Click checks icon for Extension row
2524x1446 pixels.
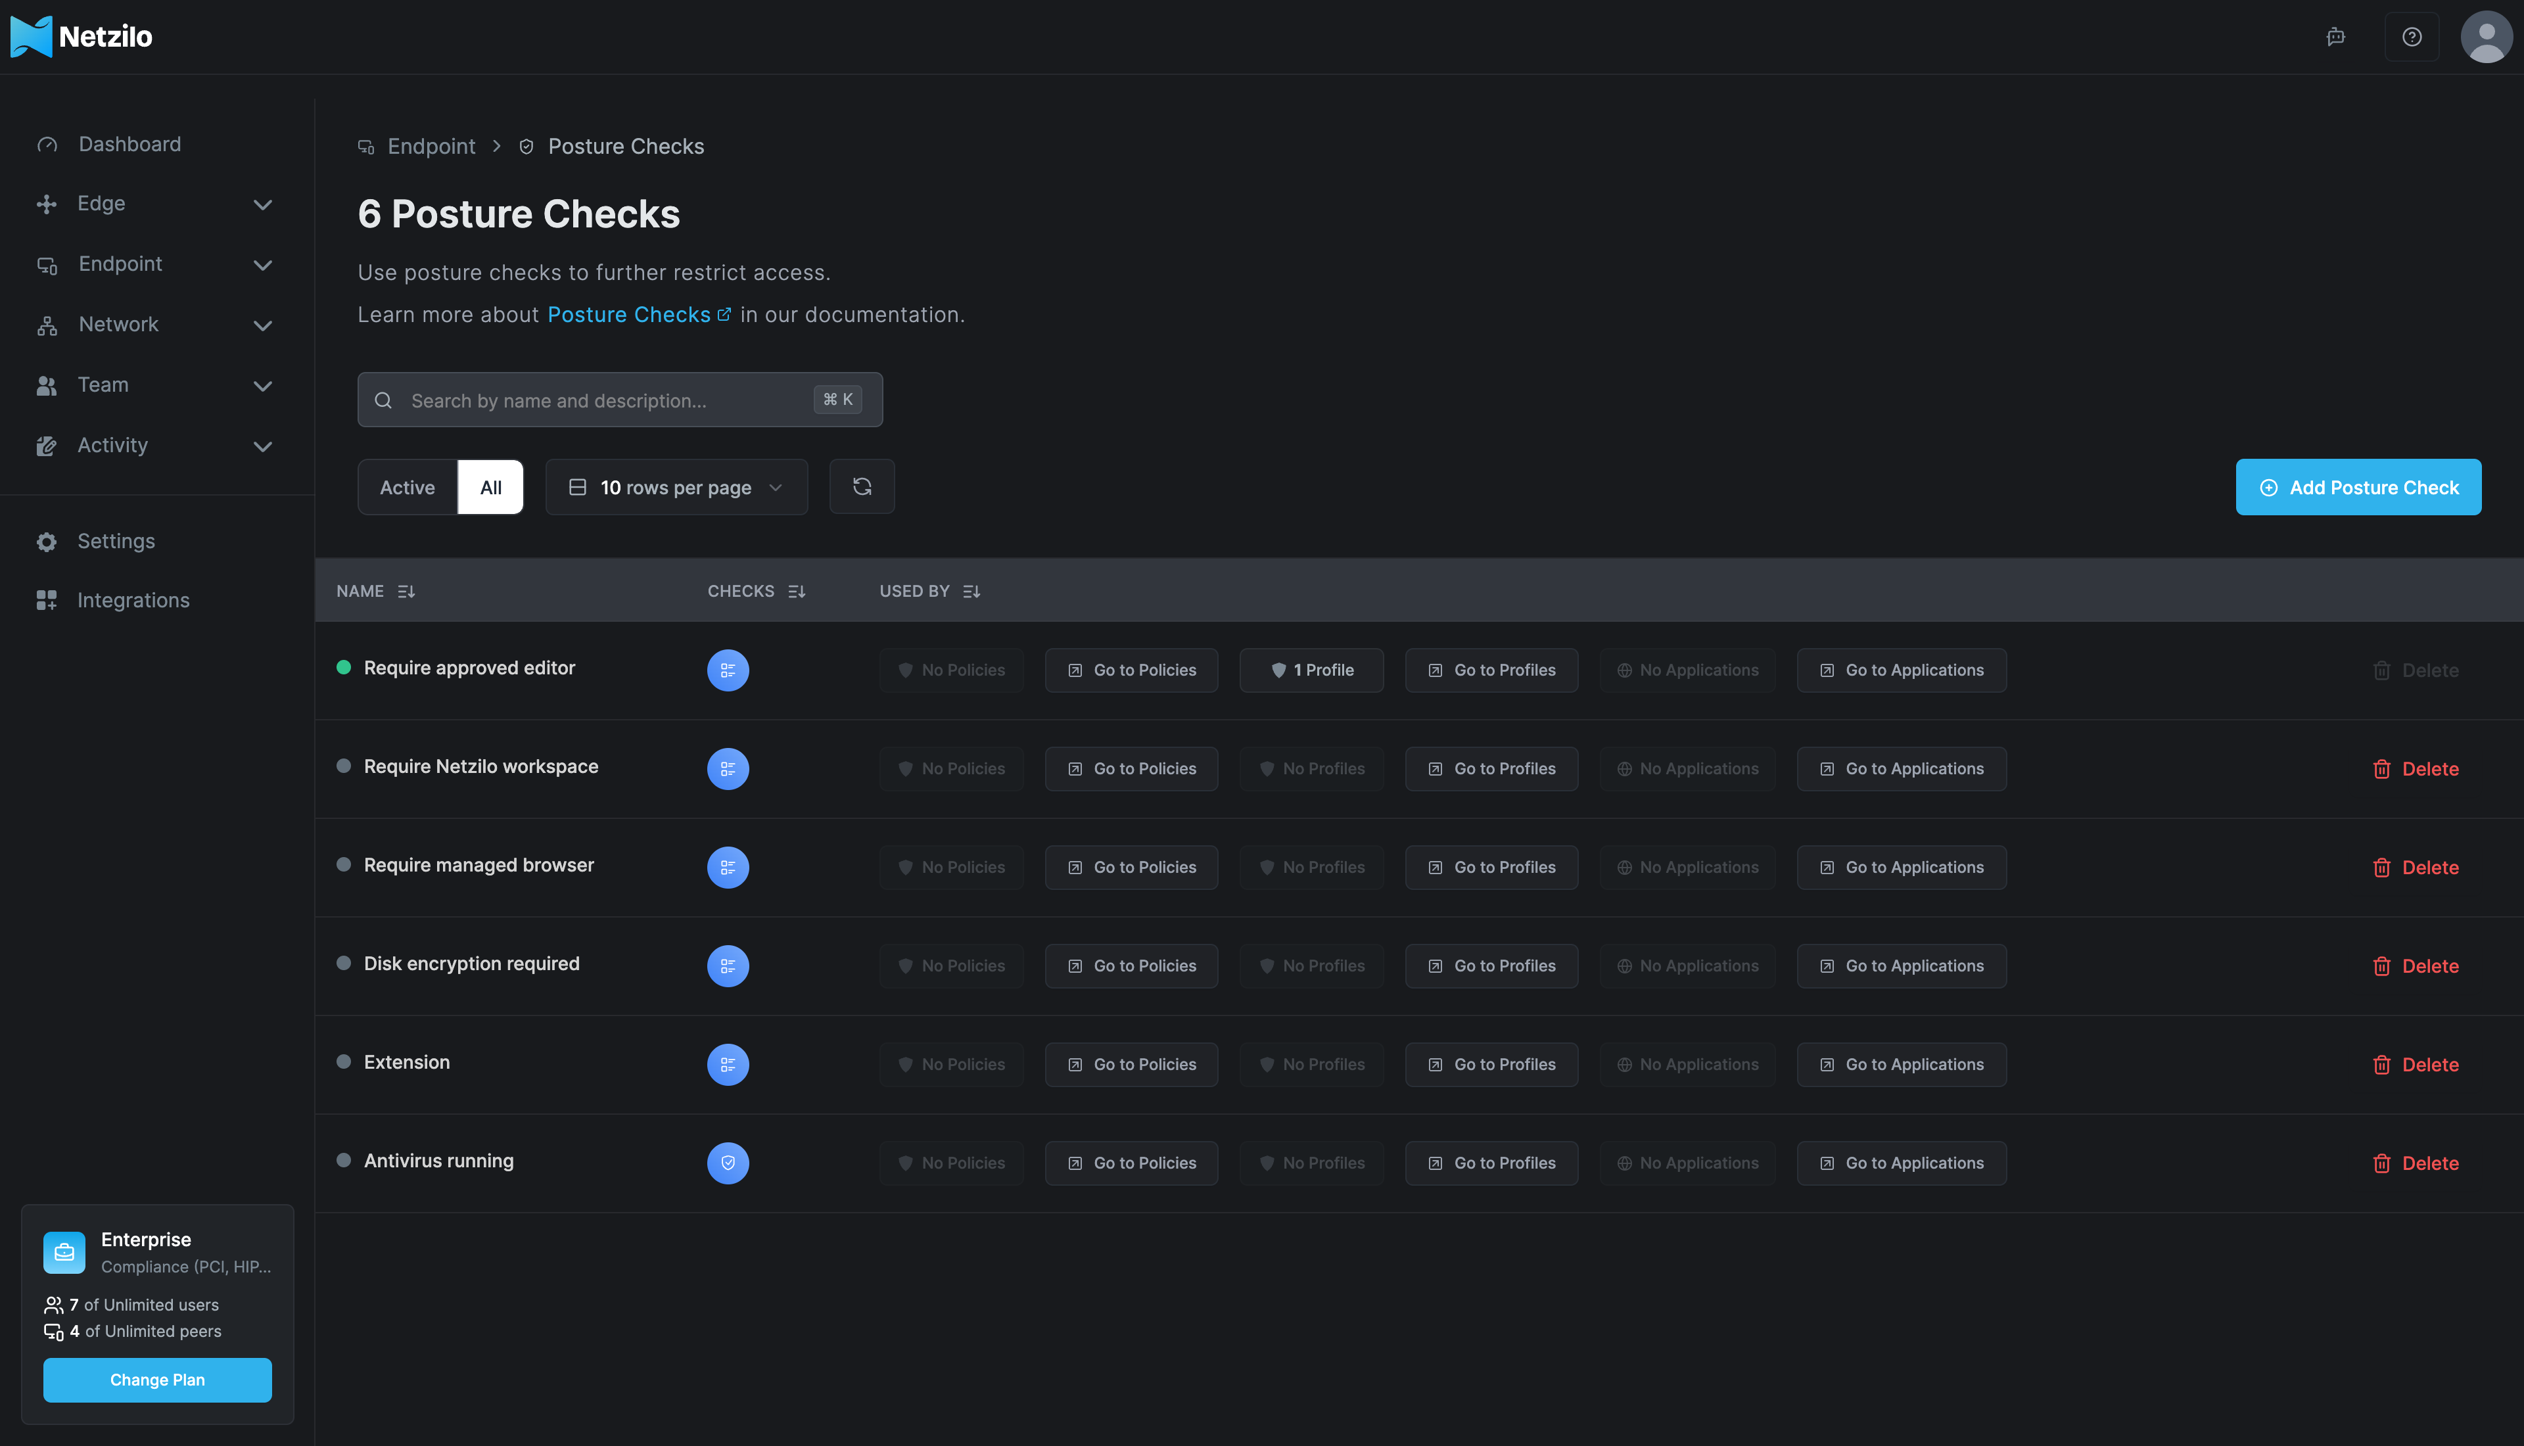point(728,1063)
